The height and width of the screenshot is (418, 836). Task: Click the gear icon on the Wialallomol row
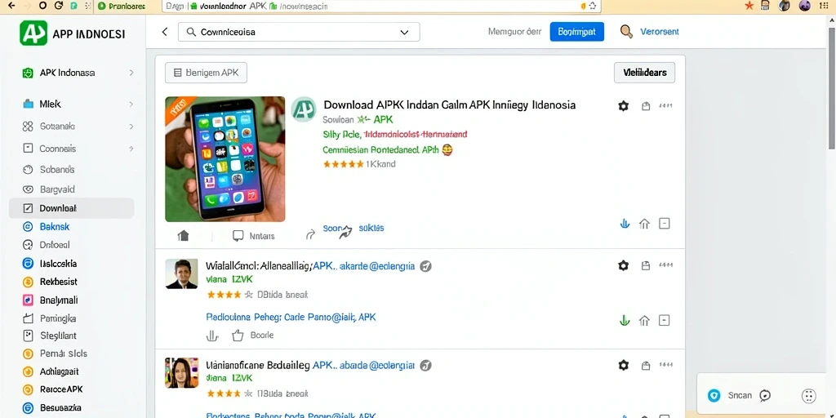pyautogui.click(x=623, y=265)
